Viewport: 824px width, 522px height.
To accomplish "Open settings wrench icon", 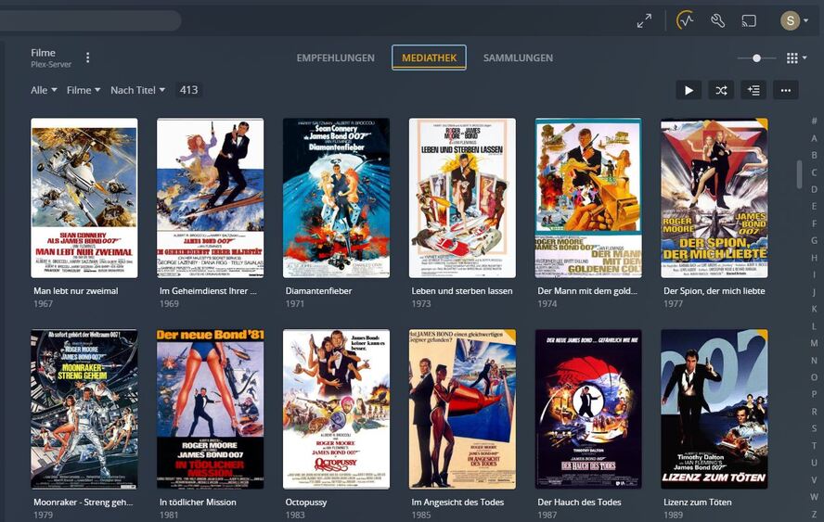I will pos(717,20).
